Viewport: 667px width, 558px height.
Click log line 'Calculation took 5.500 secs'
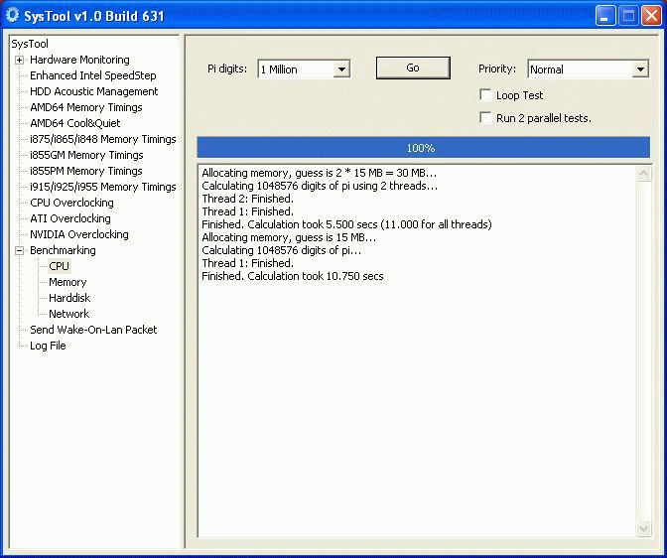click(346, 224)
